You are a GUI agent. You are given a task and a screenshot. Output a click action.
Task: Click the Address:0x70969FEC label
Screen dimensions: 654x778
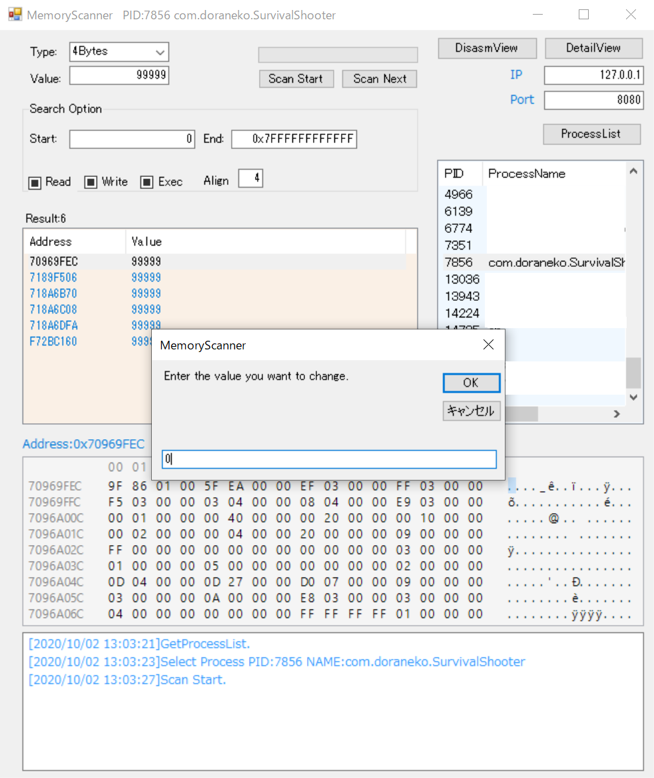point(83,444)
